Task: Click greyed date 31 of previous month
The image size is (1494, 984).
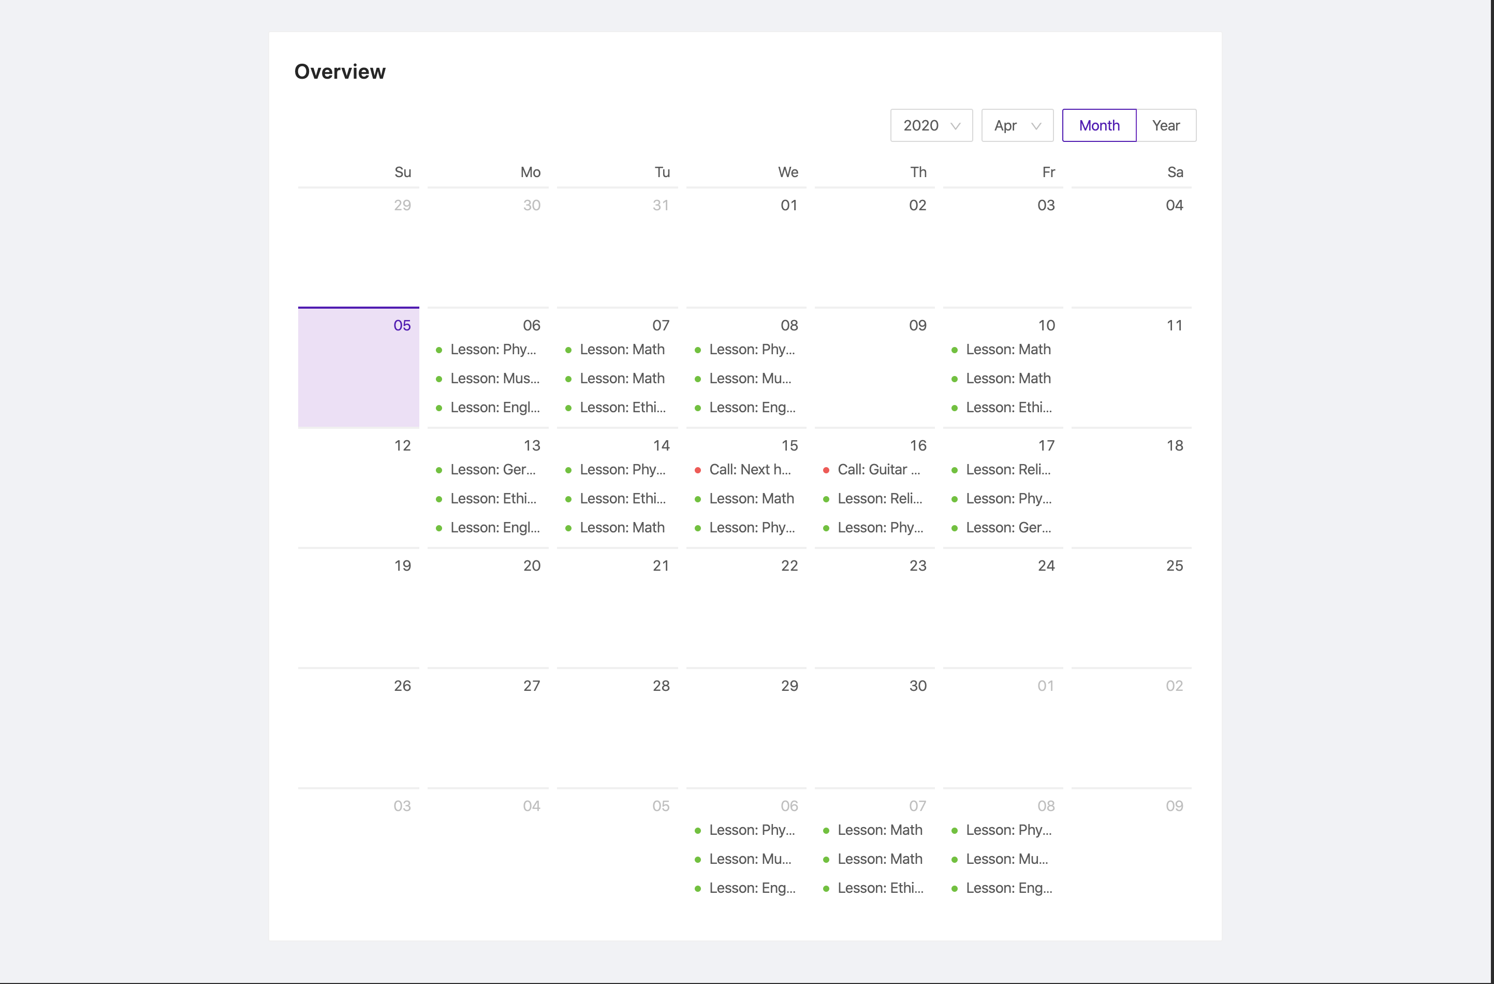Action: (617, 247)
